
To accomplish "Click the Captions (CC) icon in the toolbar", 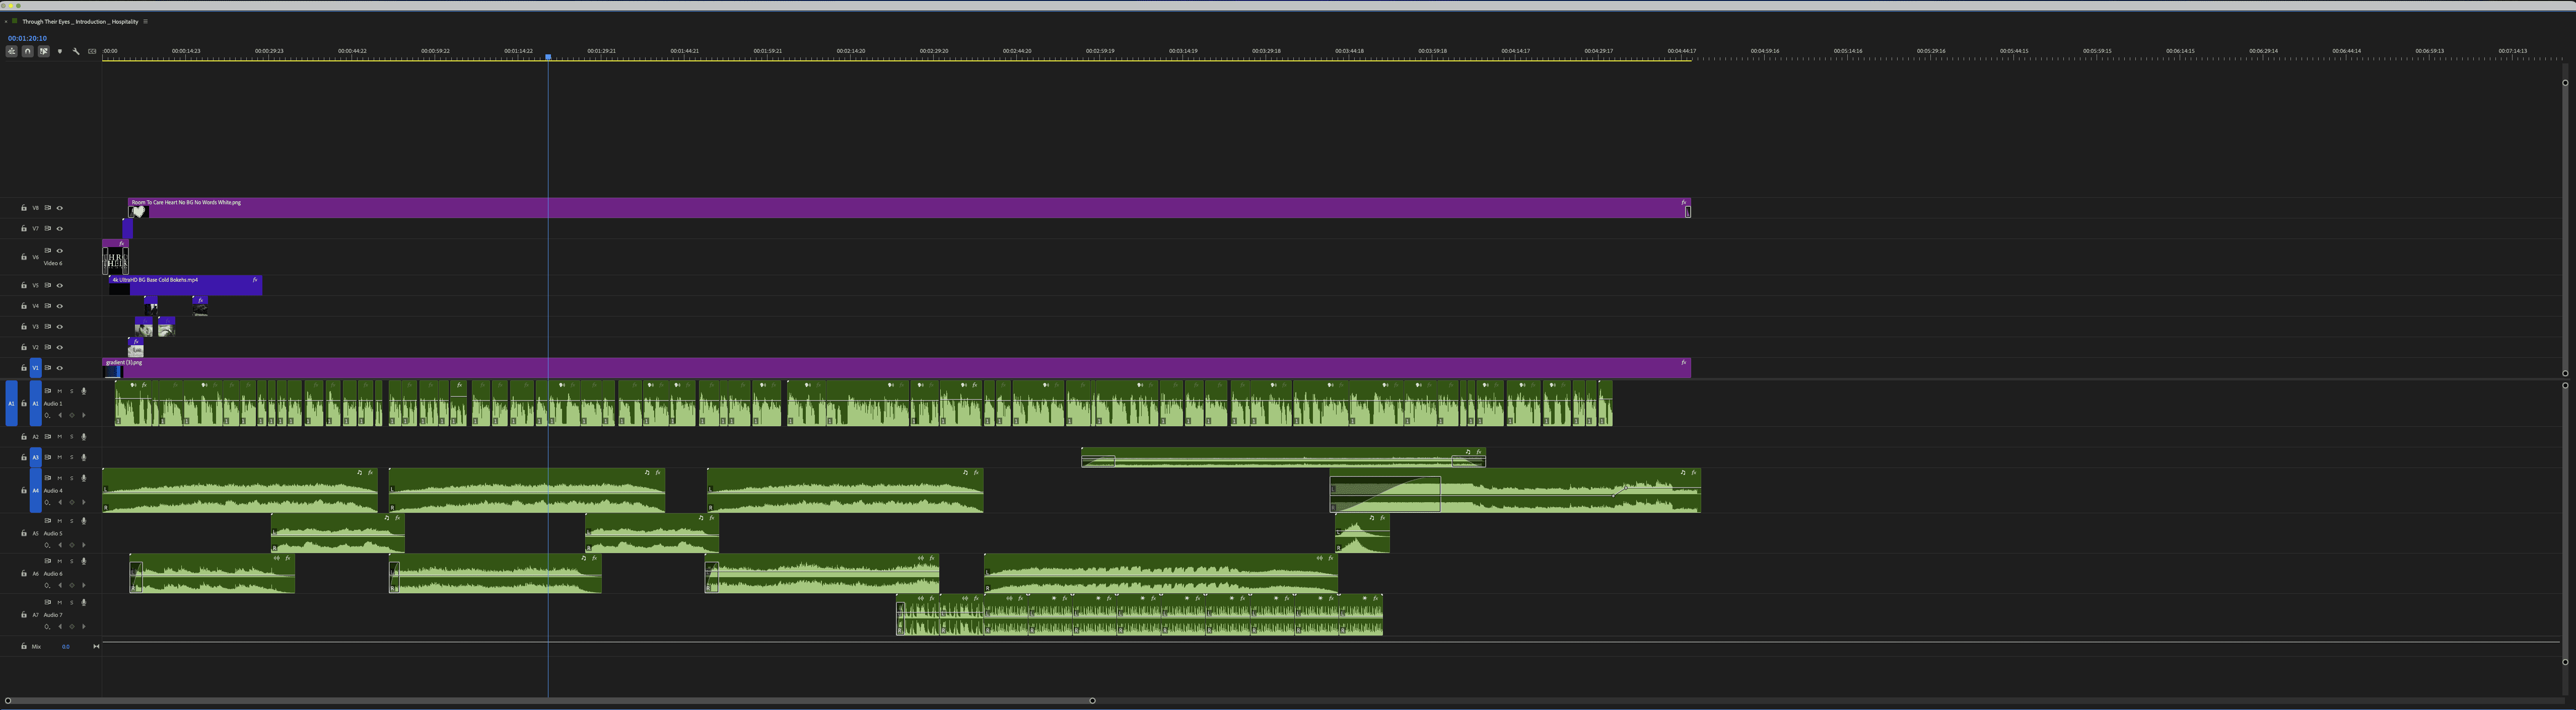I will 92,51.
